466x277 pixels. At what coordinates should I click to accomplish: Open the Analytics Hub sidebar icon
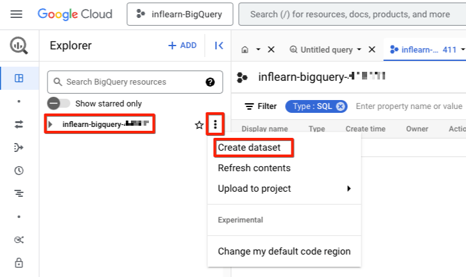19,240
